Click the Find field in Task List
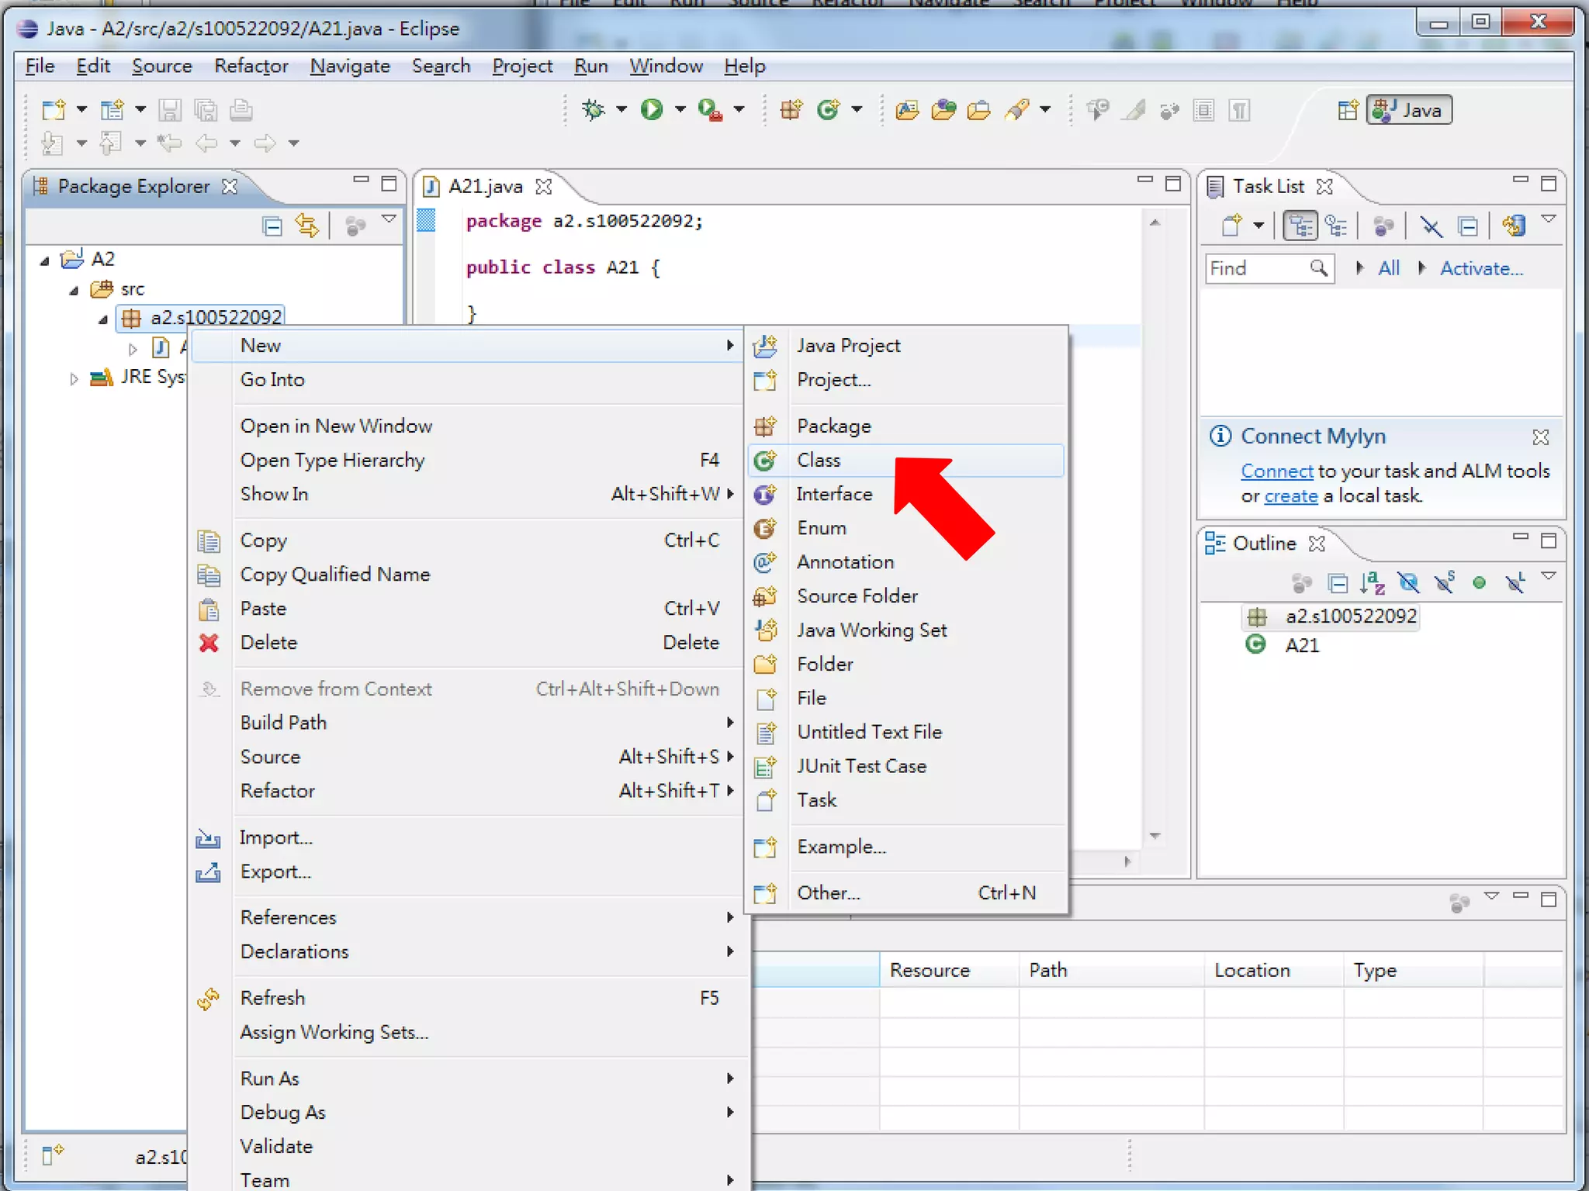This screenshot has width=1589, height=1191. pyautogui.click(x=1255, y=268)
